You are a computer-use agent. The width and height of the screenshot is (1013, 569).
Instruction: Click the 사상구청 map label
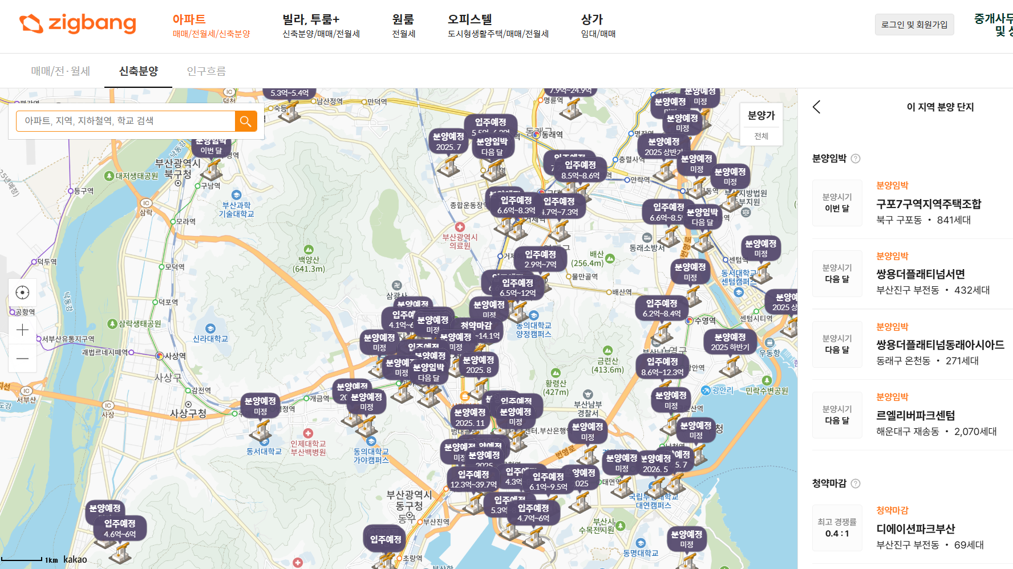[188, 413]
